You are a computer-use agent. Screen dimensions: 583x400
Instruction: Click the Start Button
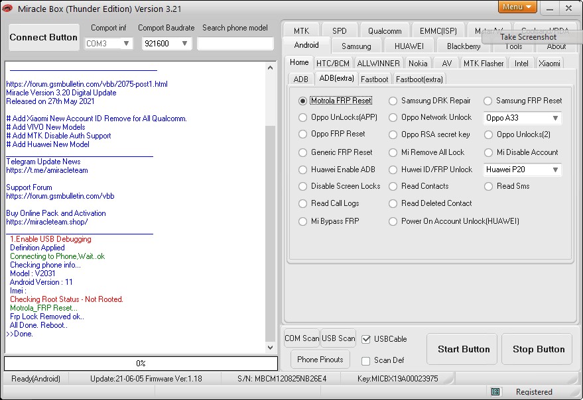click(x=462, y=349)
